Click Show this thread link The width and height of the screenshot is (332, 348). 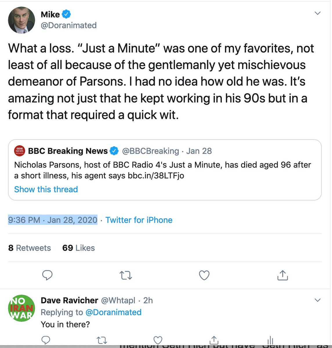click(x=46, y=189)
